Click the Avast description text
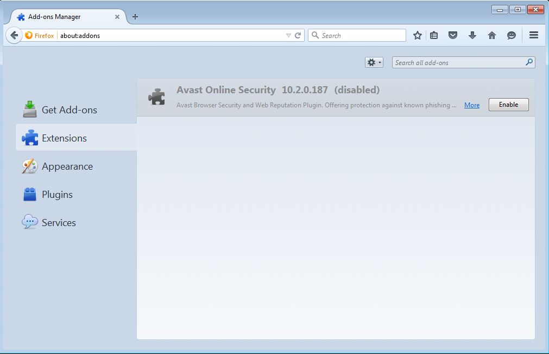549x354 pixels. (316, 105)
